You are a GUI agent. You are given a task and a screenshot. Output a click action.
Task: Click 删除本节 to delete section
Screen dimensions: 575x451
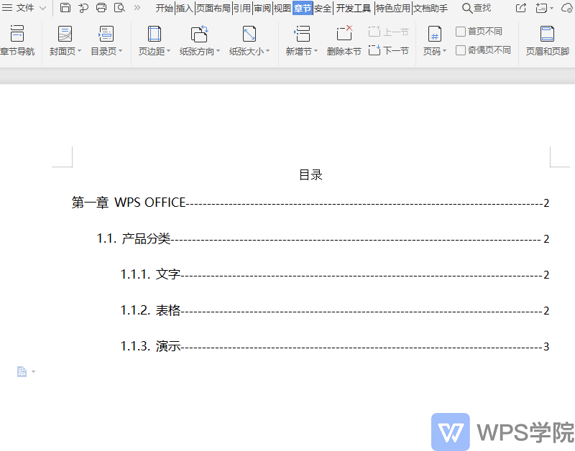coord(344,40)
